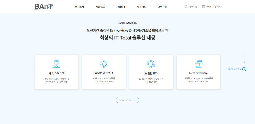255x124 pixels.
Task: Click the server/storage rack icon
Action: pos(56,64)
